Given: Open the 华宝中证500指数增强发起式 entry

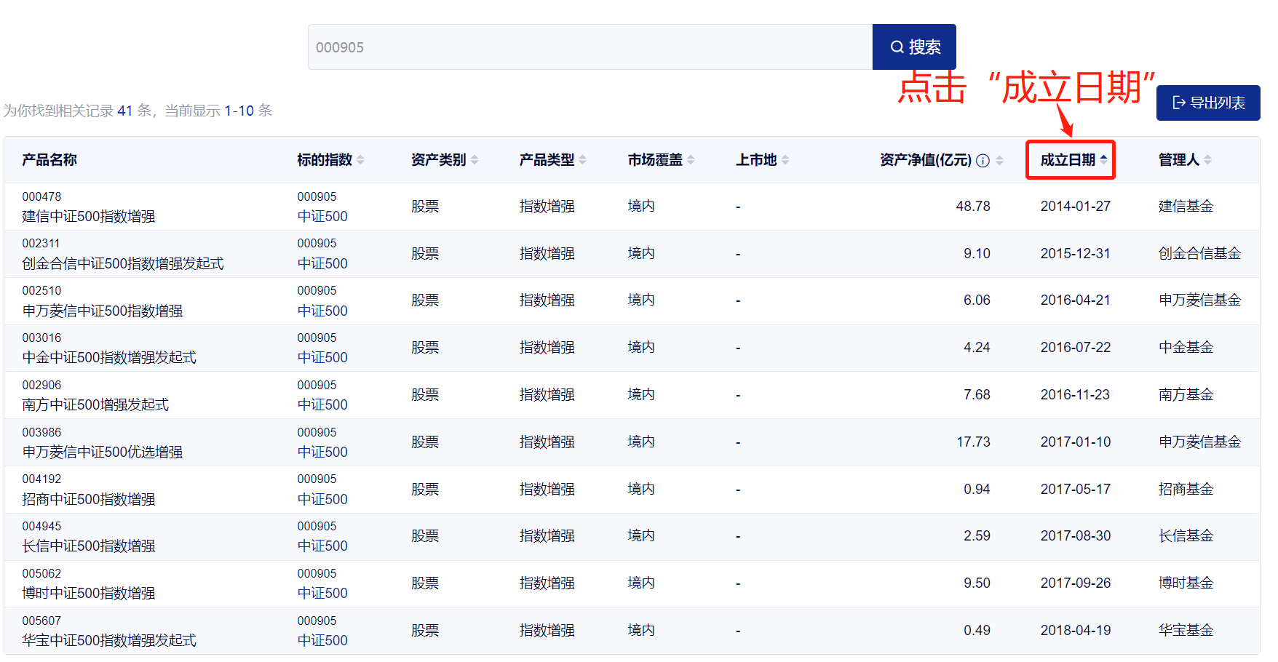Looking at the screenshot, I should (109, 640).
